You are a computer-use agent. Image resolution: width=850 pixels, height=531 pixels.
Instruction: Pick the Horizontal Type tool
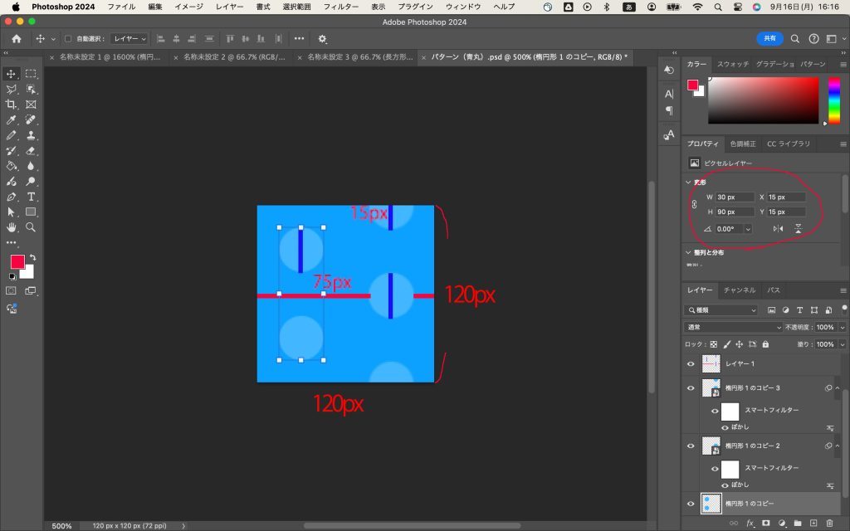pyautogui.click(x=31, y=197)
